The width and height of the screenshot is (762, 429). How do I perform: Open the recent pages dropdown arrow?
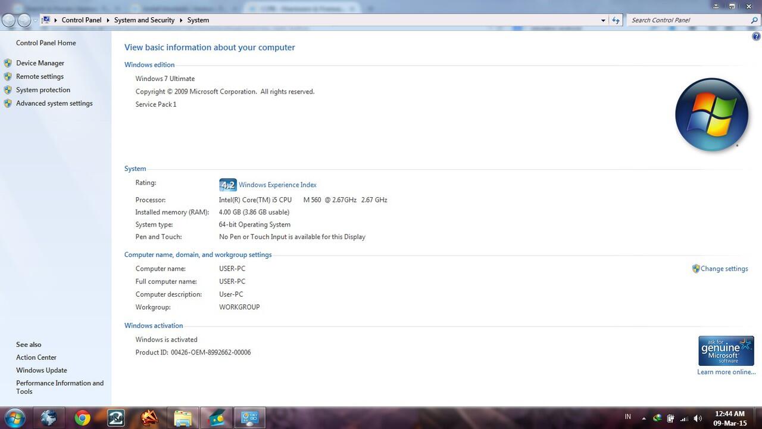[x=35, y=20]
